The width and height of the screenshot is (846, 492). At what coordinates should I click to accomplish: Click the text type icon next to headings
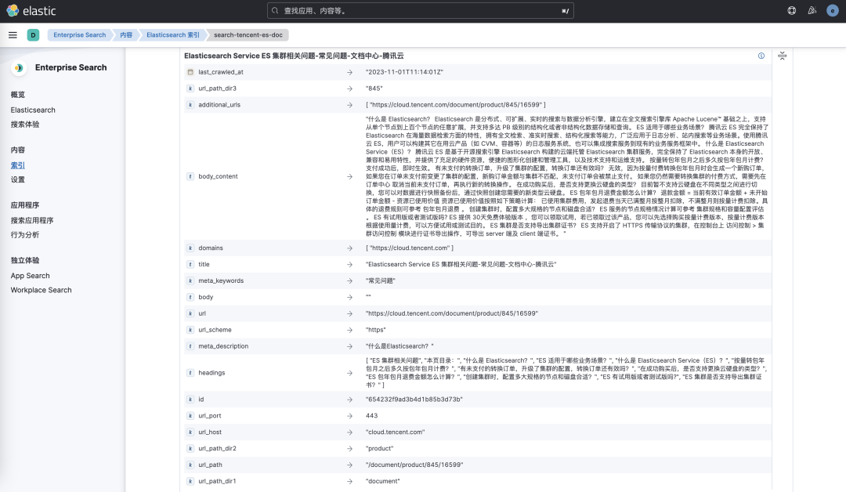(x=190, y=373)
